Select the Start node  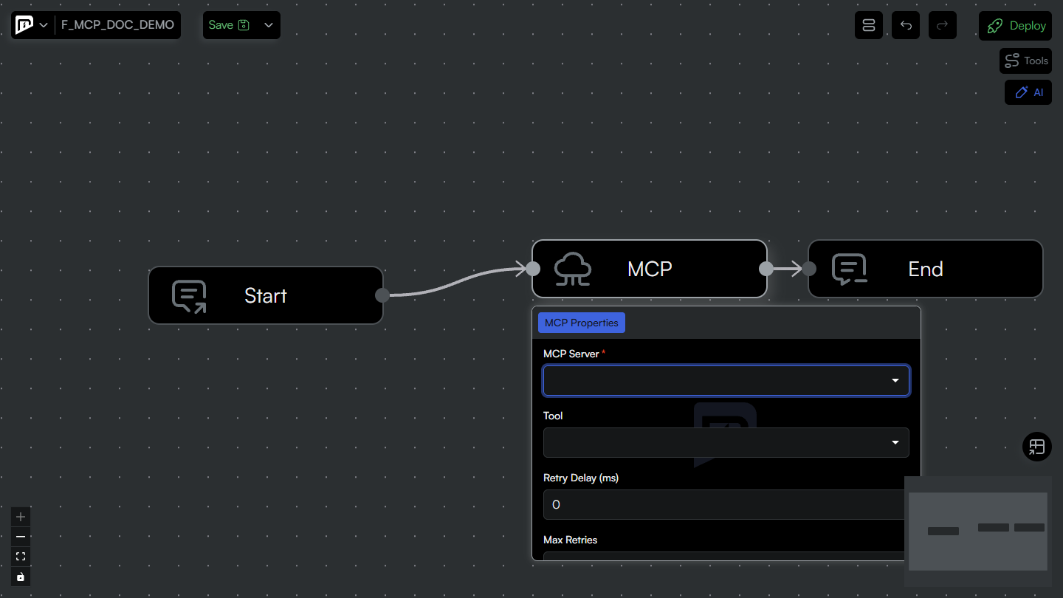coord(266,295)
